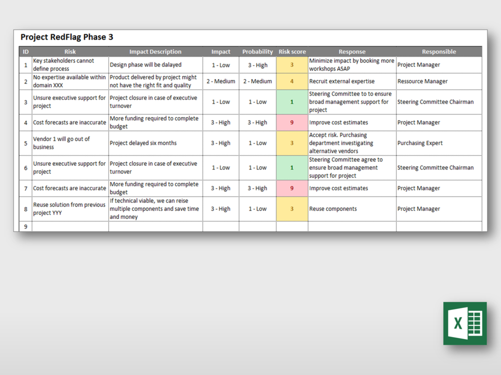Select yellow risk score cell in row 5

click(292, 143)
